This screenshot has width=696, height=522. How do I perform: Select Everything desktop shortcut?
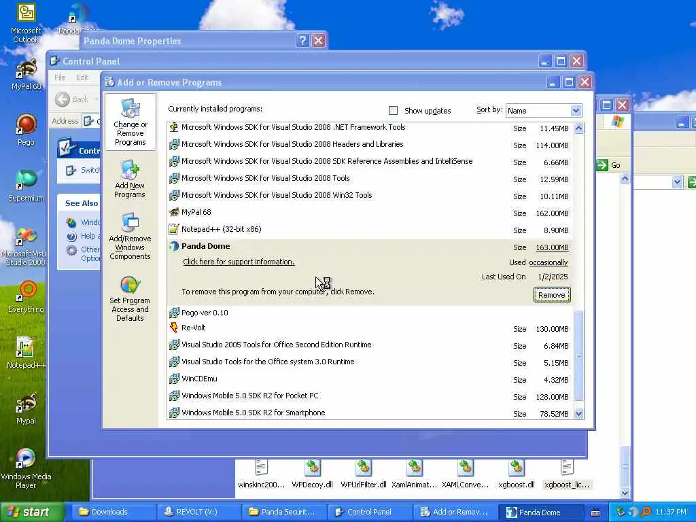pos(27,298)
